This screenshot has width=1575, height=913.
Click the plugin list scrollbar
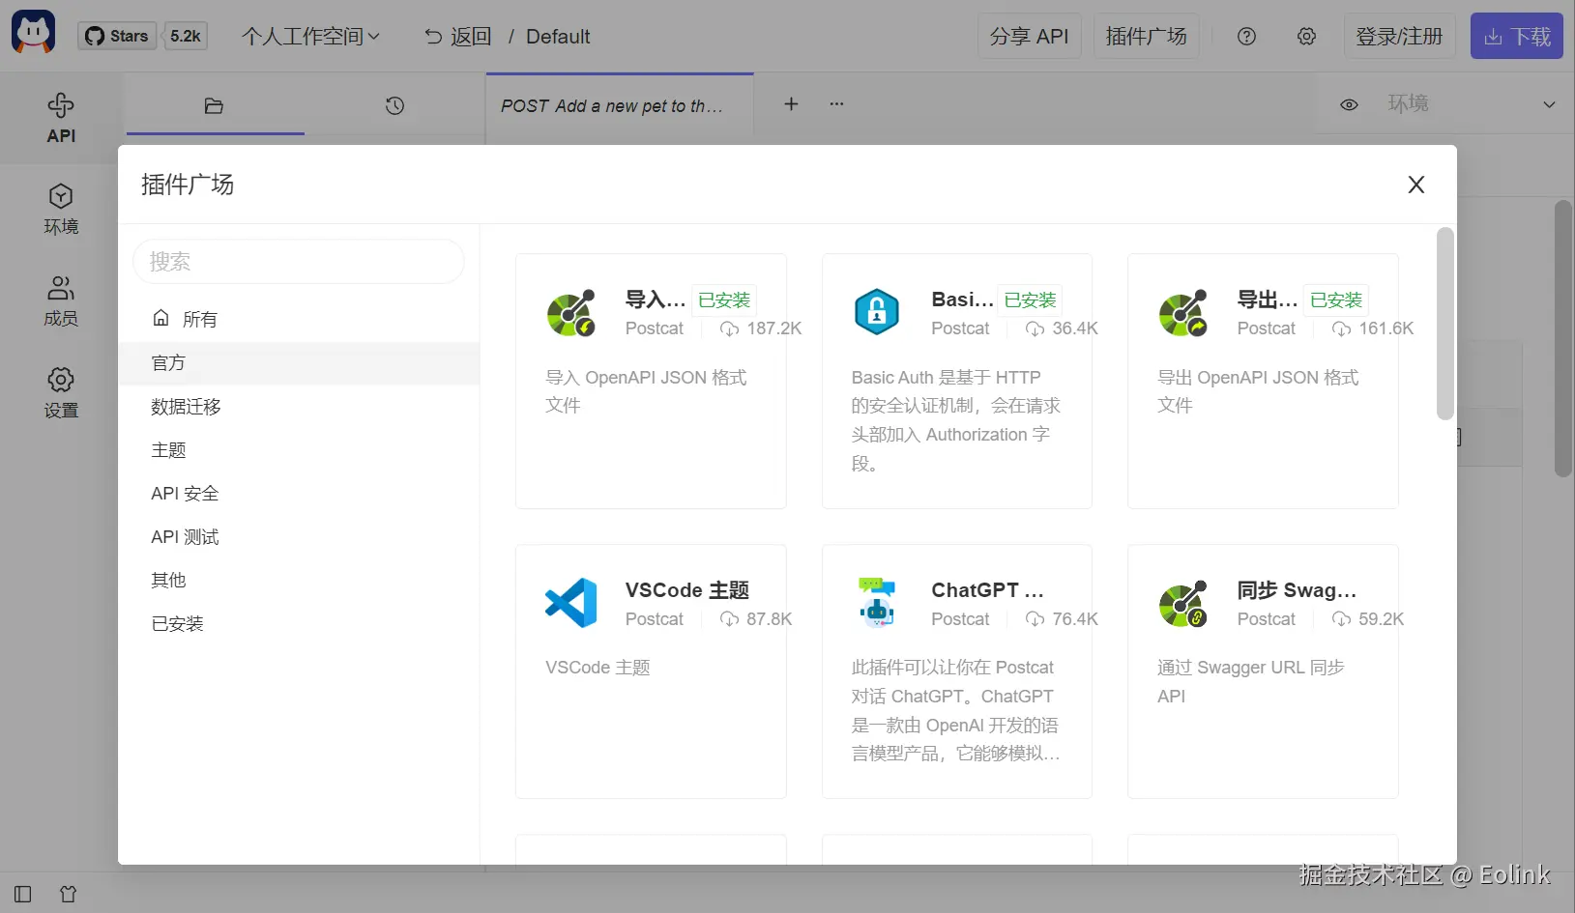tap(1445, 324)
